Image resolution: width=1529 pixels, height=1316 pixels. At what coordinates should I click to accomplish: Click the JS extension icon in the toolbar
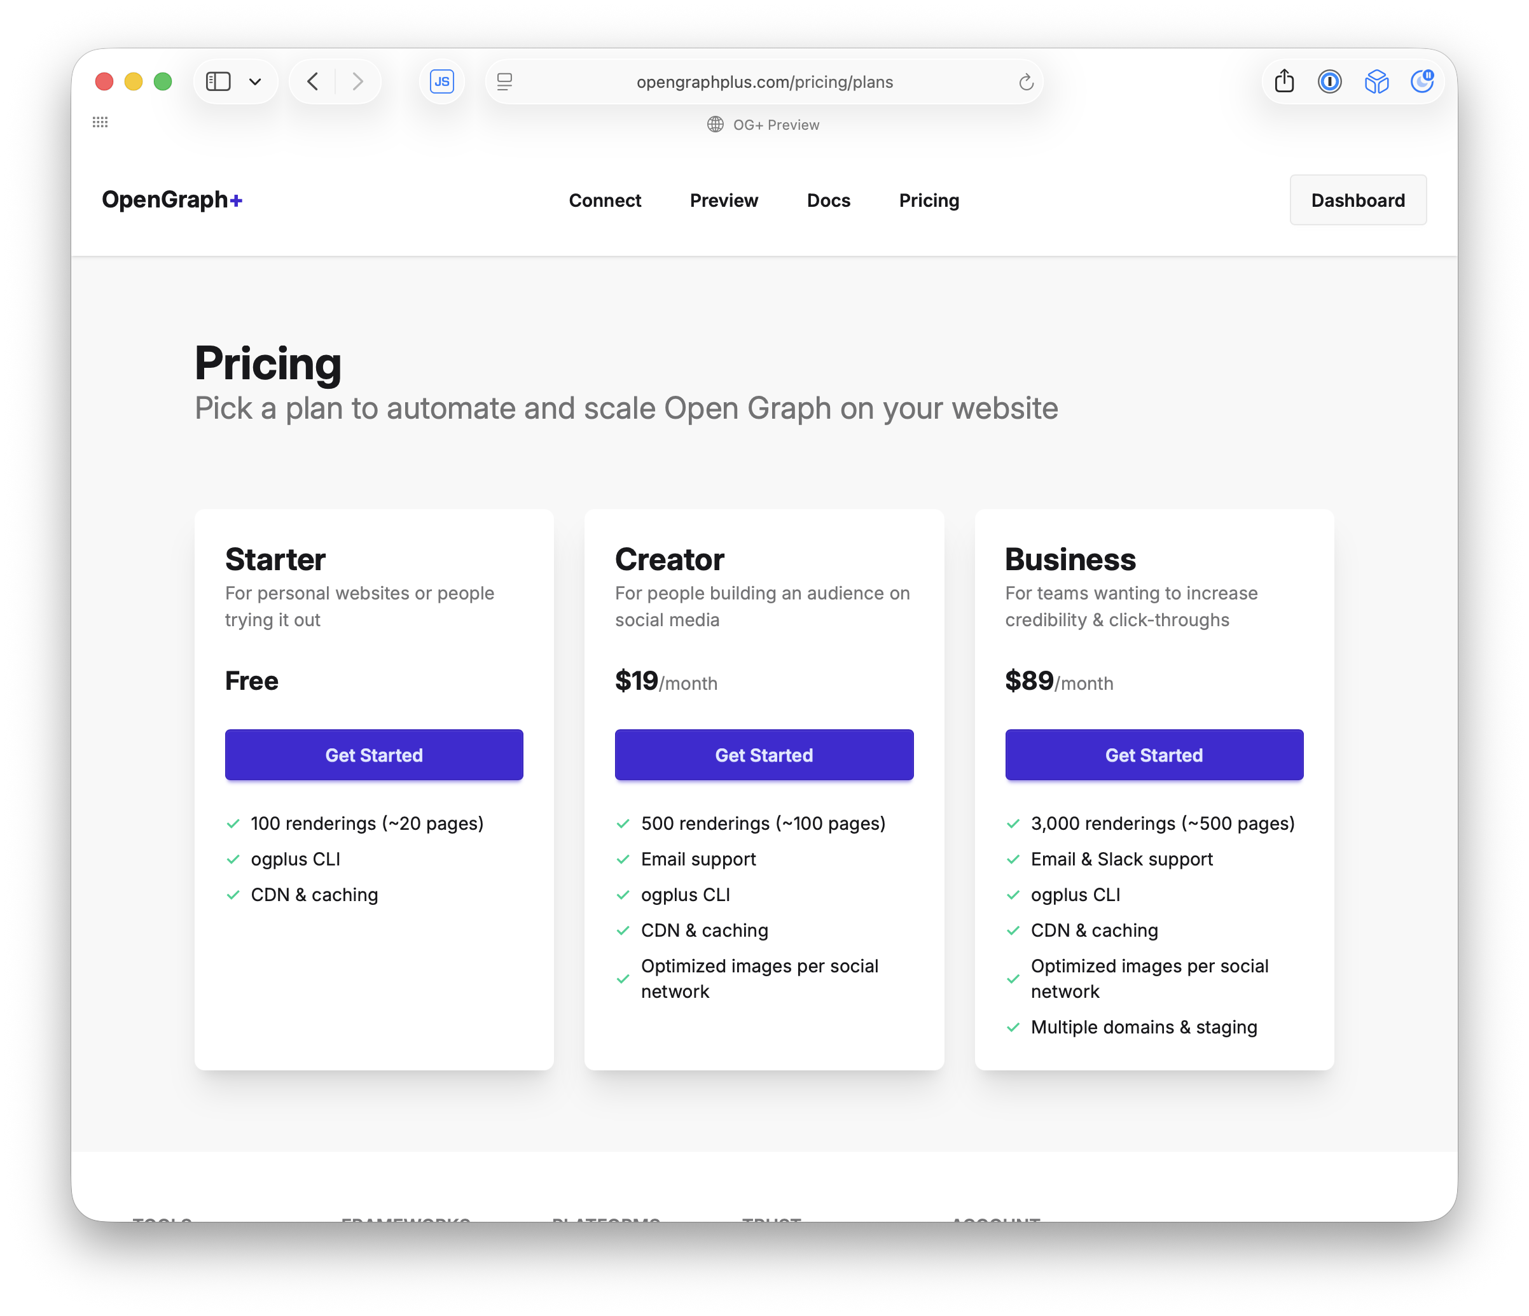(441, 81)
